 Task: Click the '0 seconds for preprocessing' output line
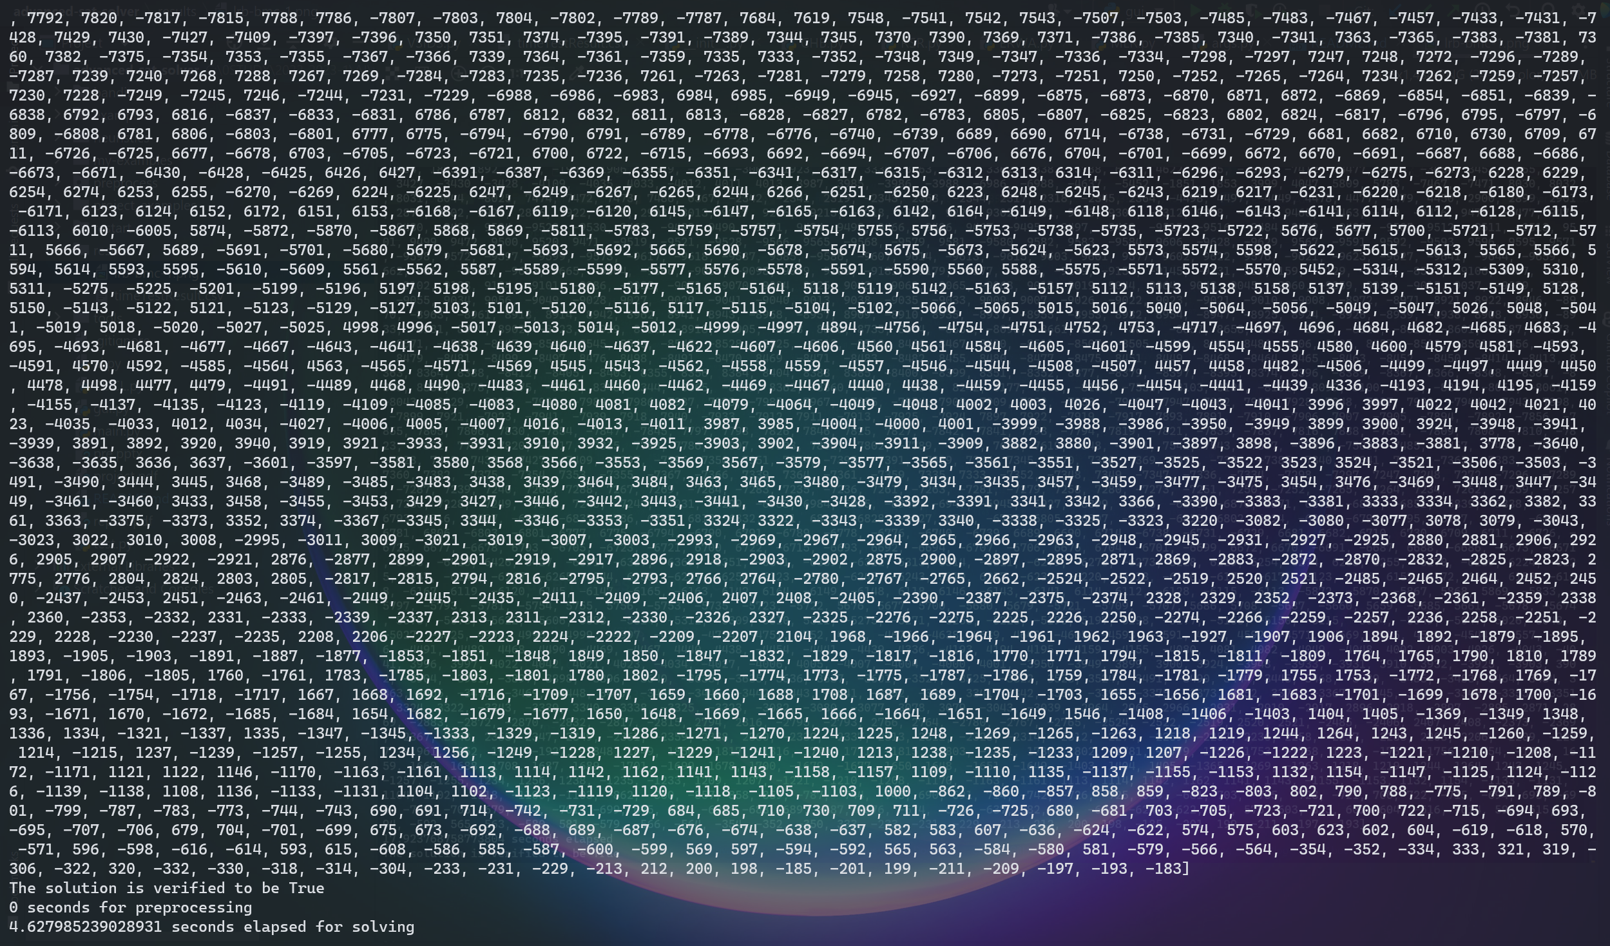click(x=130, y=907)
